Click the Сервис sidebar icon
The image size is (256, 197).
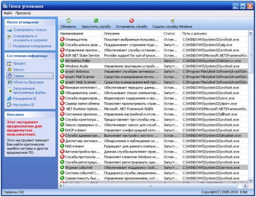[10, 76]
